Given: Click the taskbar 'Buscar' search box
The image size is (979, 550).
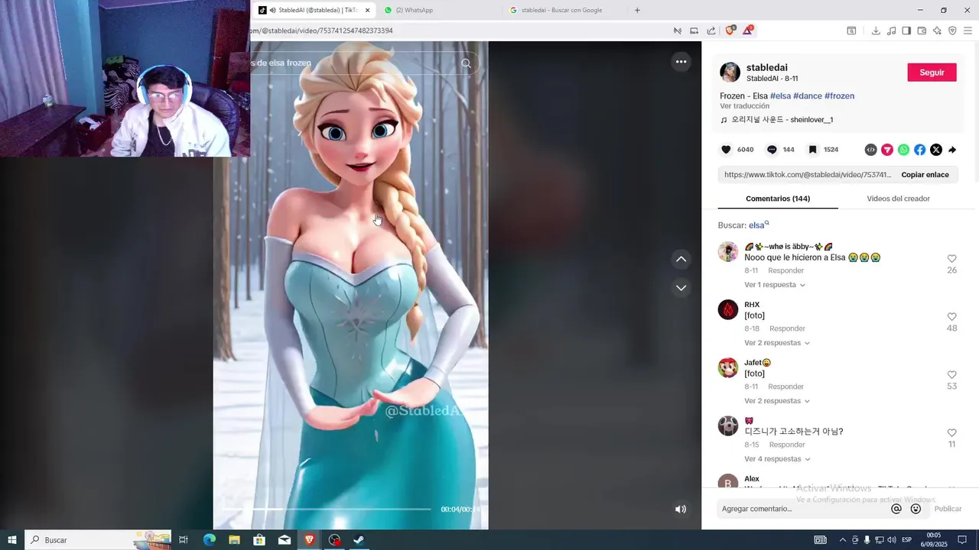Looking at the screenshot, I should pos(98,540).
